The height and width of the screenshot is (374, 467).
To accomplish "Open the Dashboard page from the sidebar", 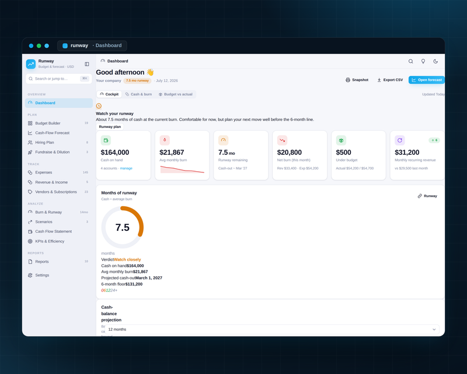I will point(59,103).
